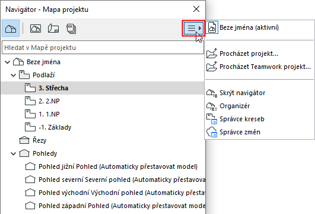Open the Publisher Sets toolbar icon
Viewport: 315px width, 214px height.
(71, 29)
